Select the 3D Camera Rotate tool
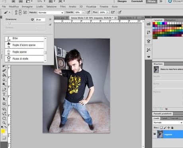The height and width of the screenshot is (148, 183). (4, 114)
